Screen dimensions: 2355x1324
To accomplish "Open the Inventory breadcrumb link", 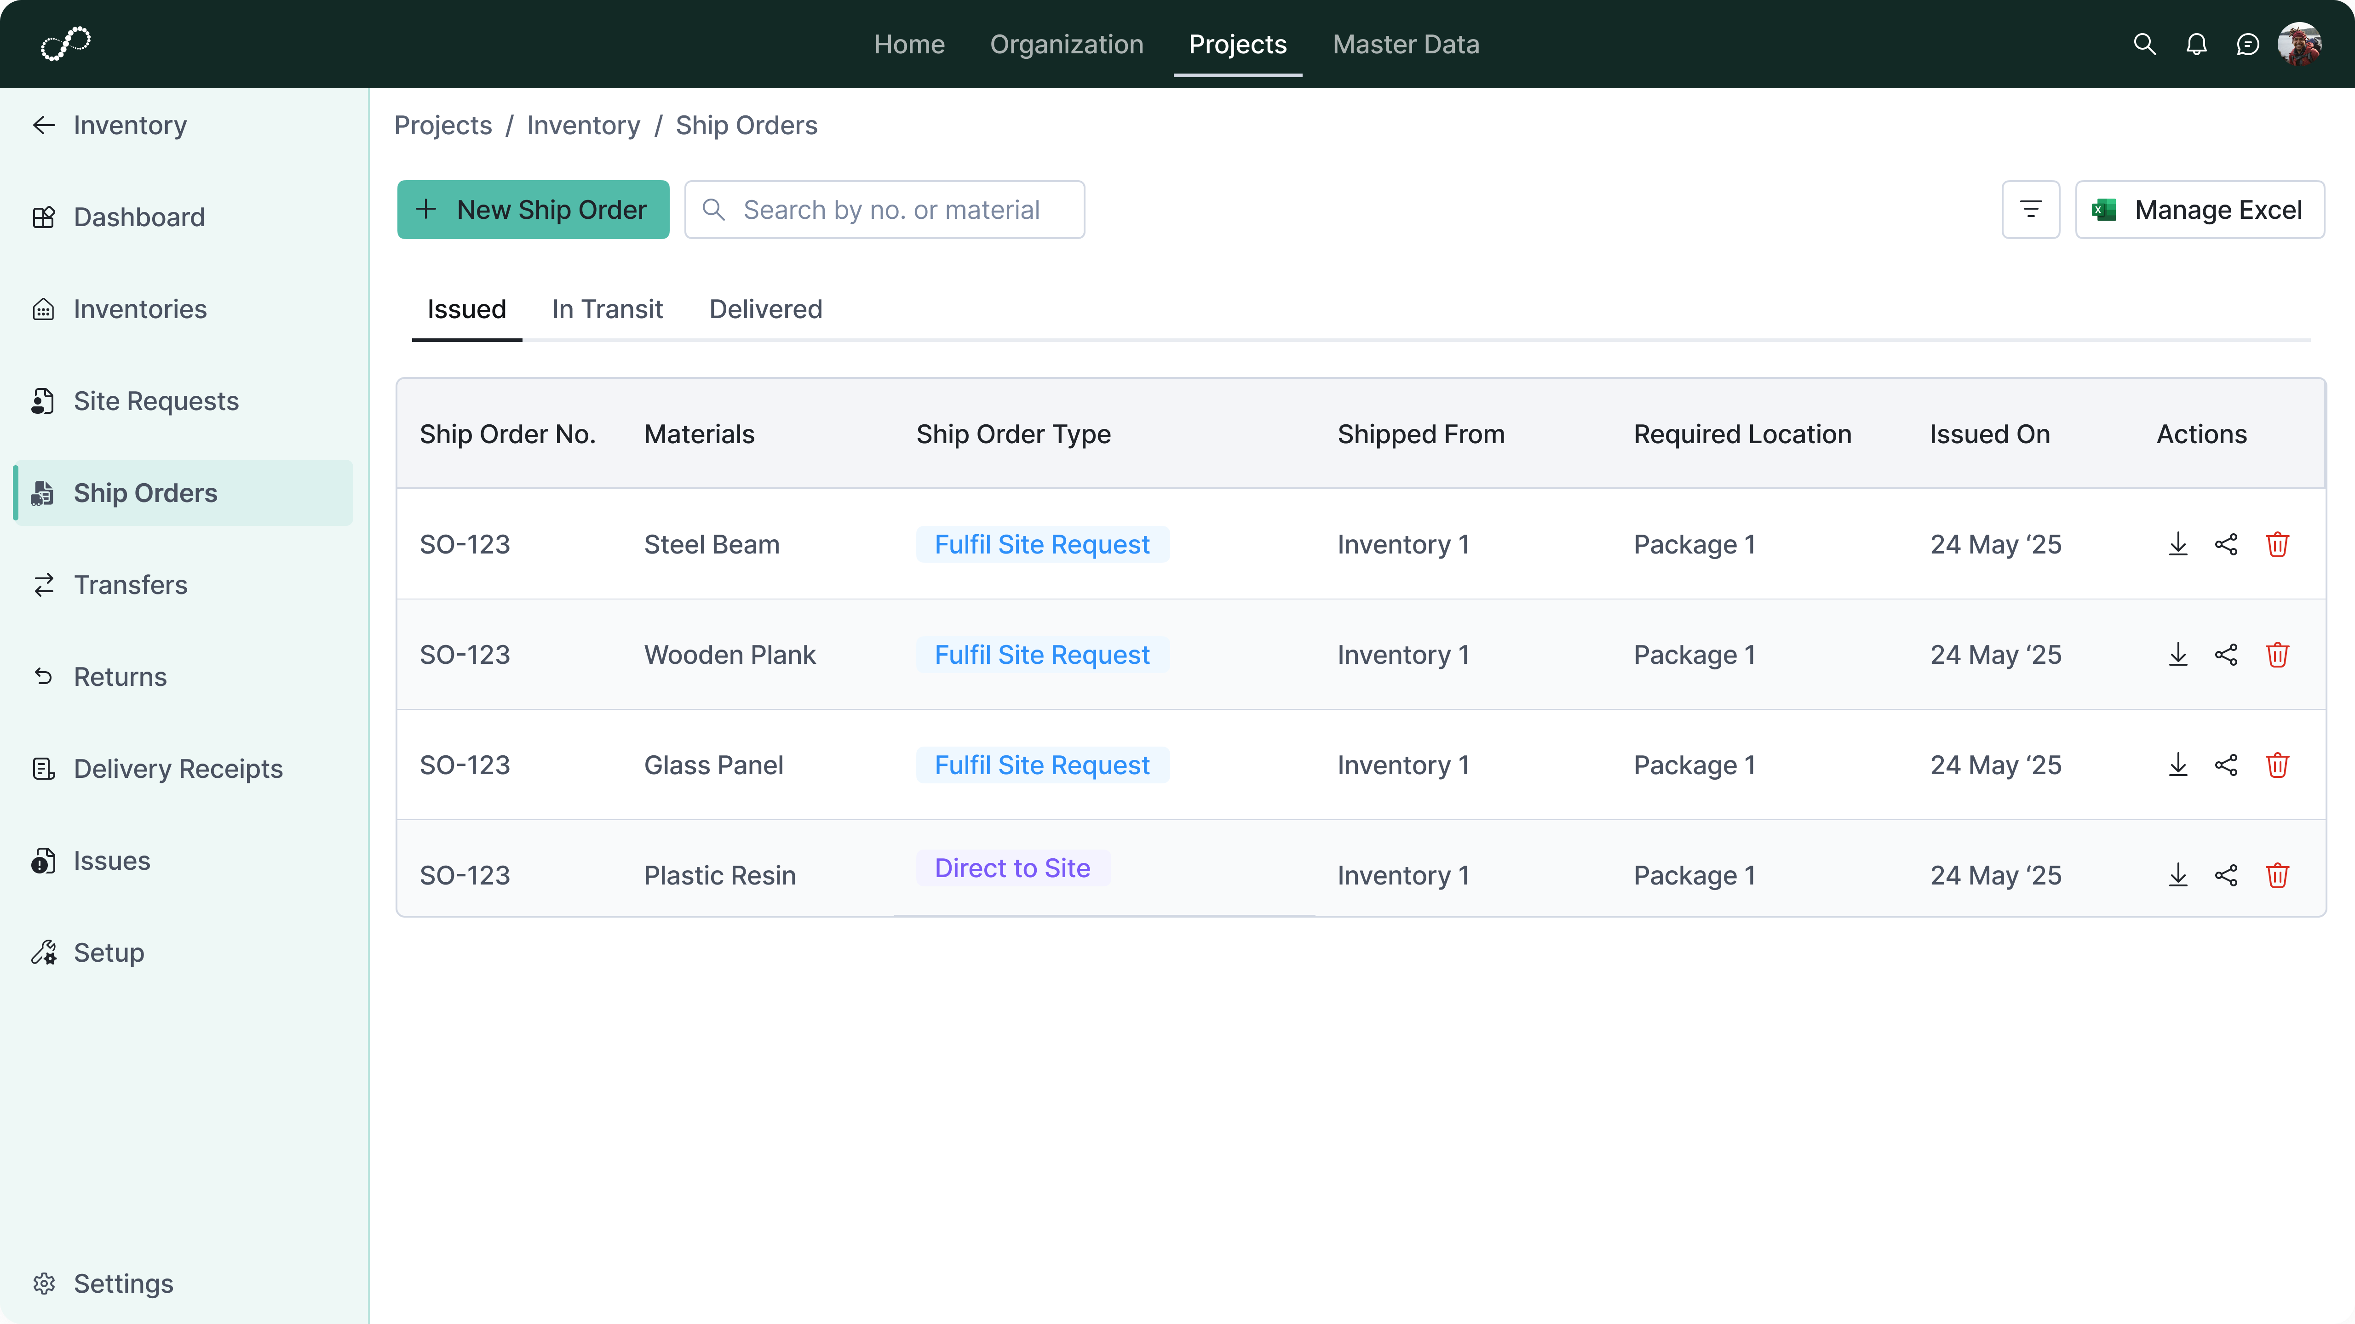I will 583,125.
